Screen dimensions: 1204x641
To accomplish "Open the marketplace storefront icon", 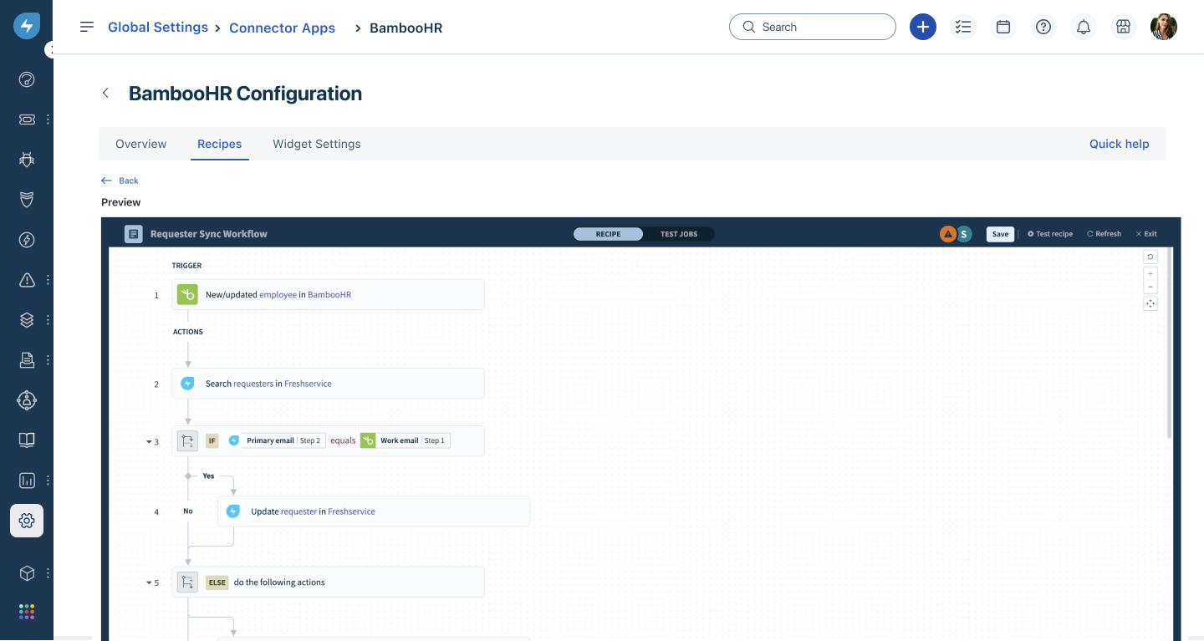I will tap(1124, 27).
